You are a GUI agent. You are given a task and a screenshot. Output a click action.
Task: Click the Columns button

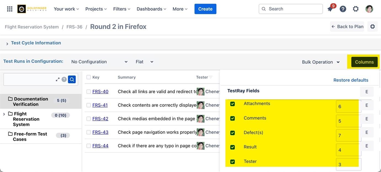coord(364,62)
